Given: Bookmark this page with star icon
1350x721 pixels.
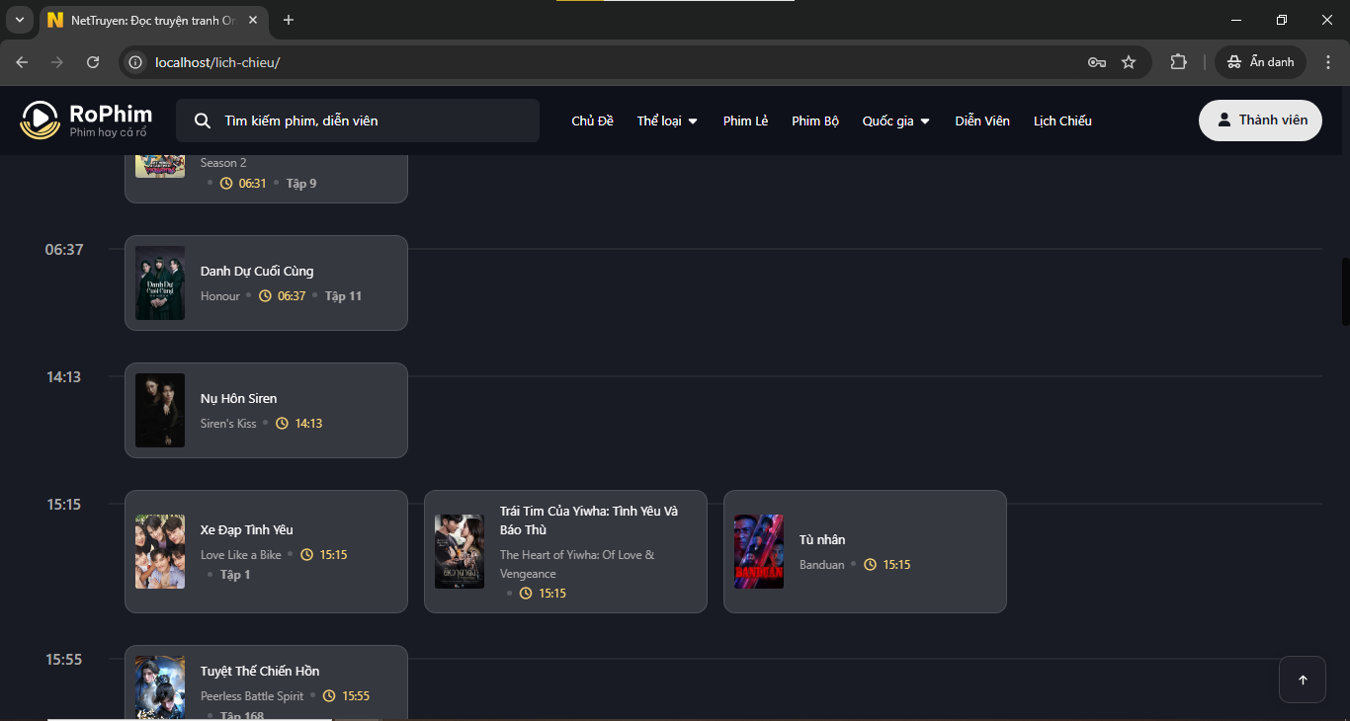Looking at the screenshot, I should point(1129,62).
